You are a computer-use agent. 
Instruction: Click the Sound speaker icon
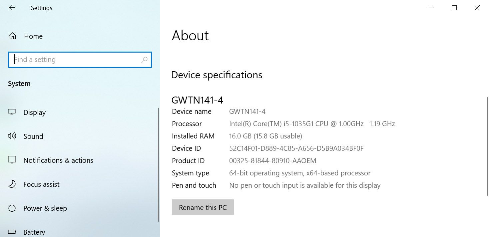coord(12,136)
